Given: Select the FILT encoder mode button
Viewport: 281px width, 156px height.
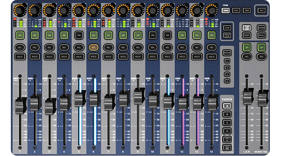Looking at the screenshot, I should [x=236, y=10].
